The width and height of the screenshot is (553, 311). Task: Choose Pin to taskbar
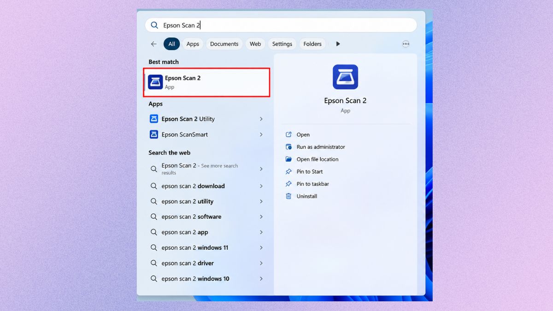tap(313, 184)
